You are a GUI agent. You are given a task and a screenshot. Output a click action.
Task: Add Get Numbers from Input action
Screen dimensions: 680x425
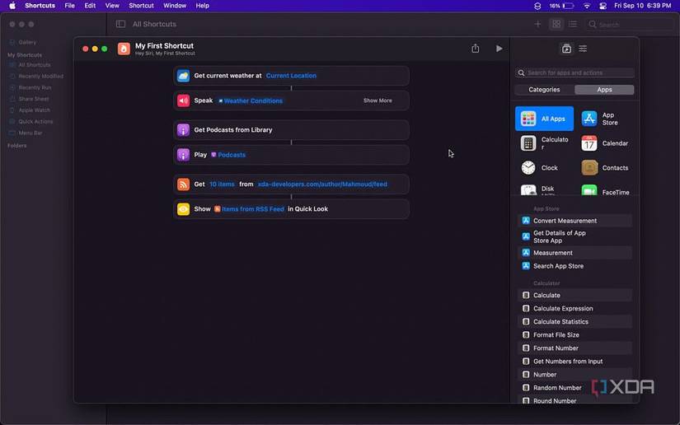(x=574, y=362)
